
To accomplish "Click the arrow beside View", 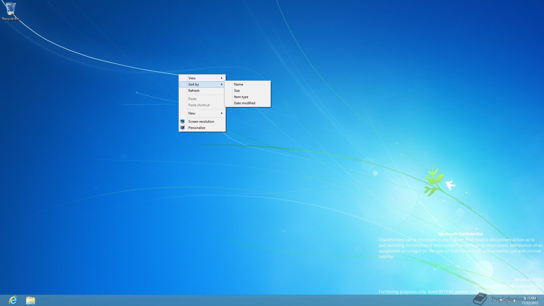I will (222, 78).
